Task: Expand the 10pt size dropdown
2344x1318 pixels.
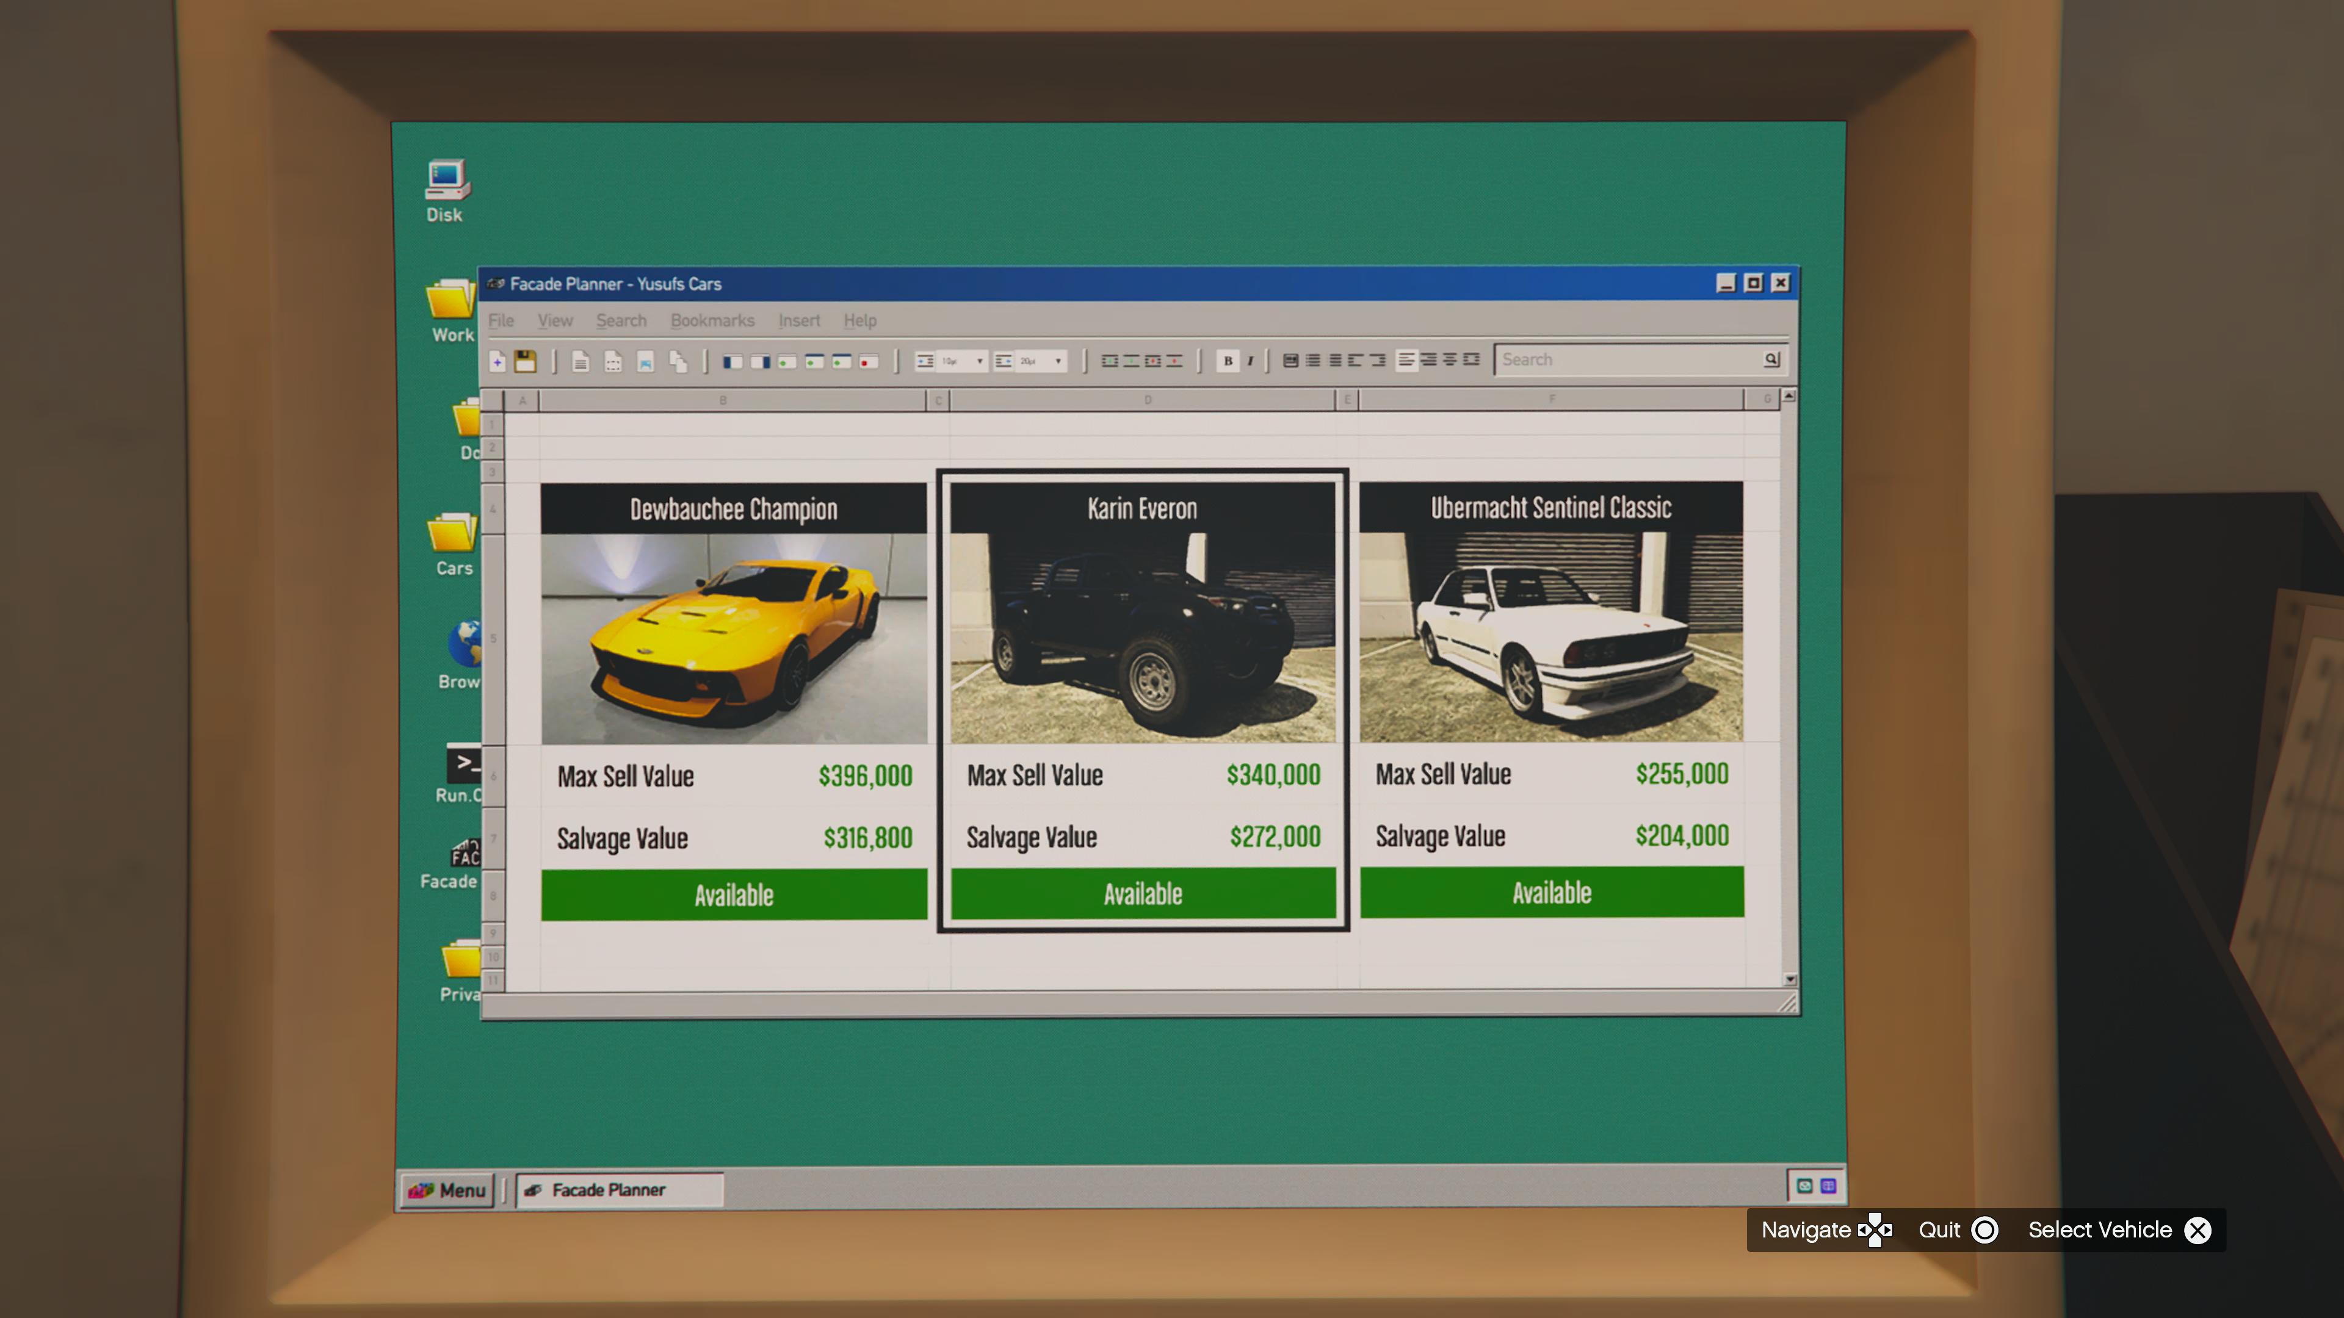Action: point(979,361)
